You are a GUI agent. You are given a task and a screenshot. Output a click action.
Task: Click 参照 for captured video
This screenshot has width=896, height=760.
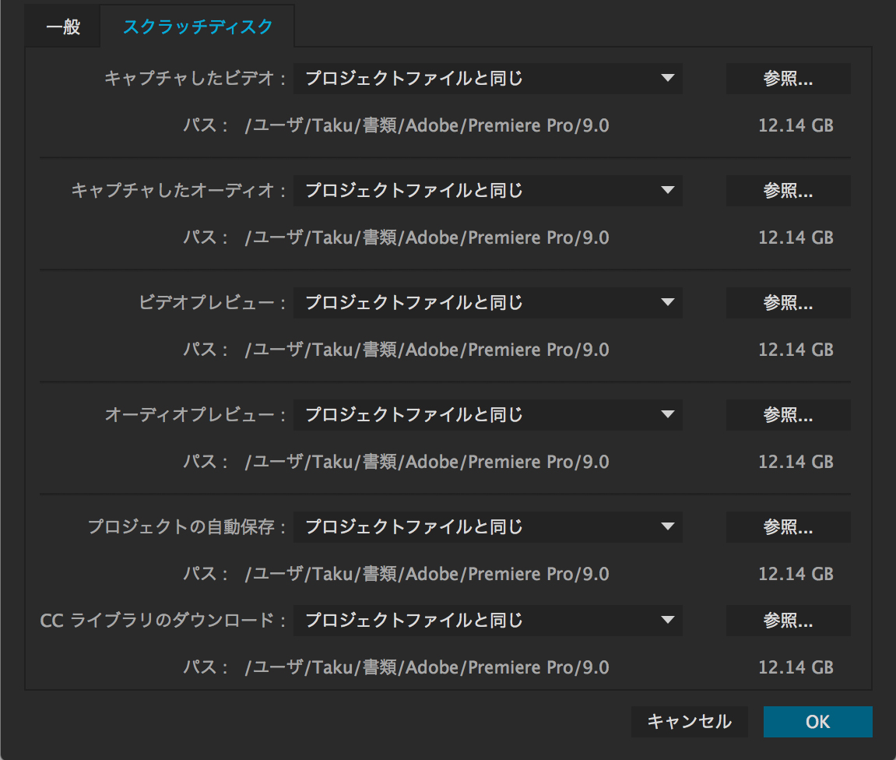tap(788, 79)
